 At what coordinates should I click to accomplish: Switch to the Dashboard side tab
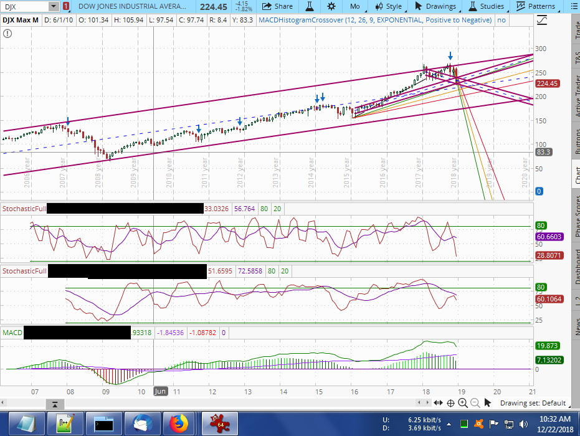(x=576, y=267)
